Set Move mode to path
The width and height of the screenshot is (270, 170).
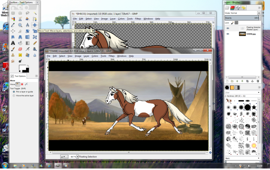click(26, 84)
